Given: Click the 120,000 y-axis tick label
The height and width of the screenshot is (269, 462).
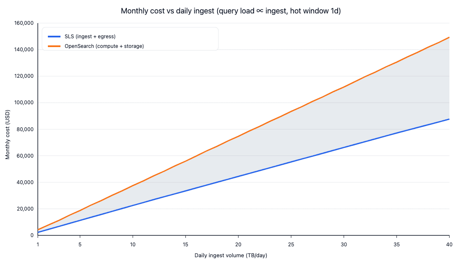Looking at the screenshot, I should pos(24,76).
